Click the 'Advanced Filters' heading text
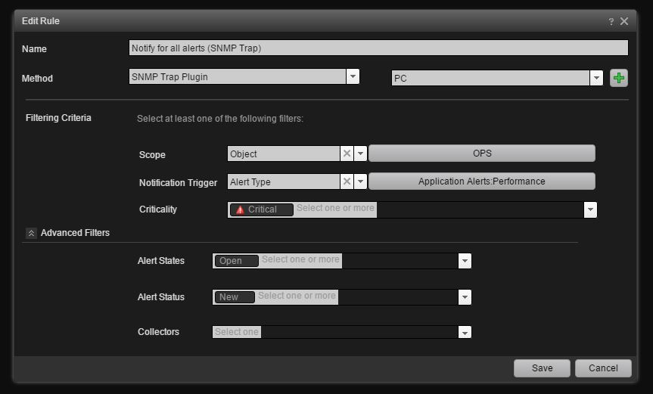 (x=75, y=233)
